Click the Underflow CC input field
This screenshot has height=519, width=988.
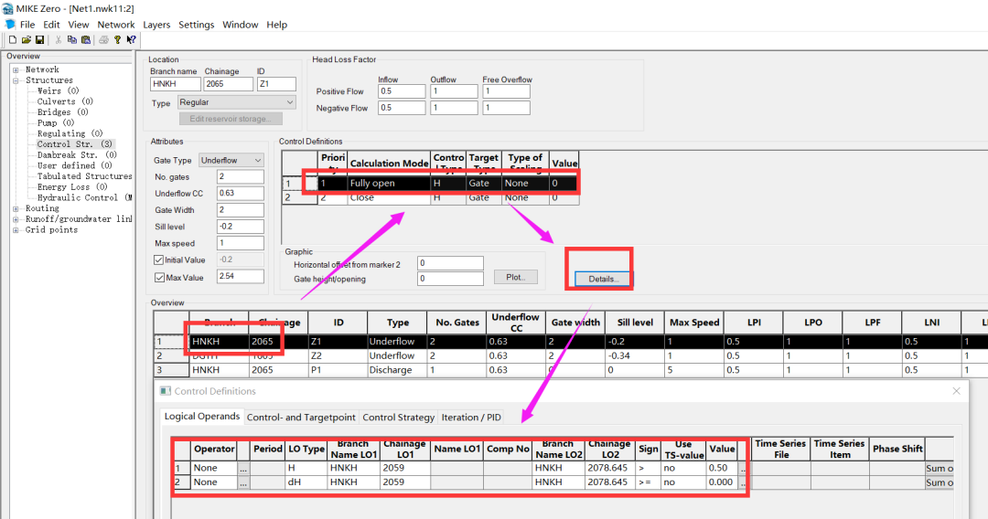tap(240, 193)
